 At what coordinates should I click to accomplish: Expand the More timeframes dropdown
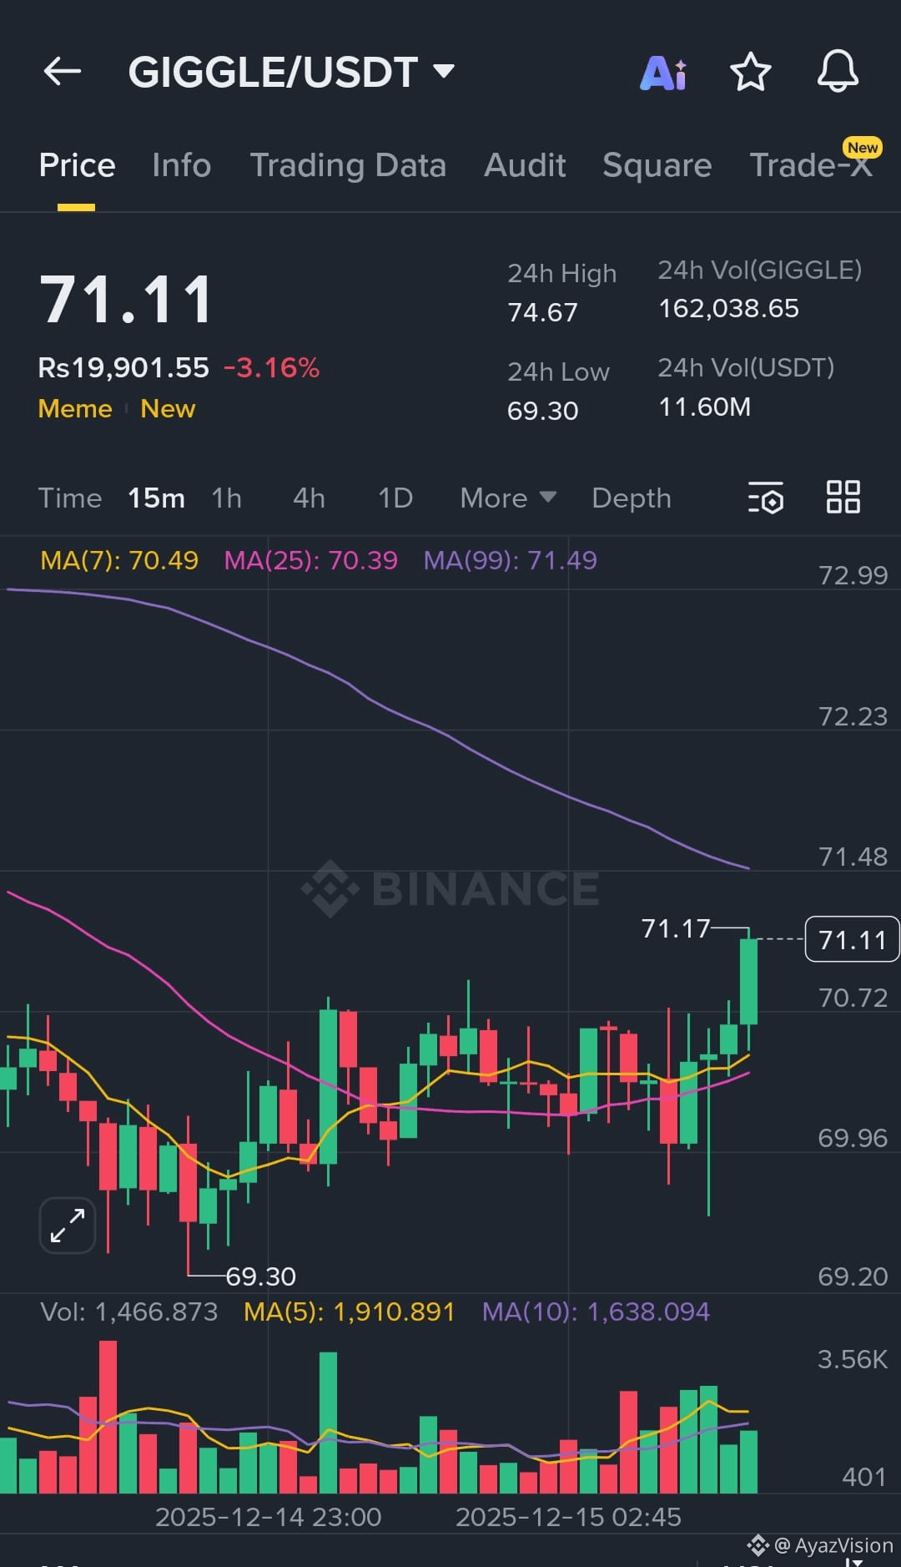coord(507,498)
